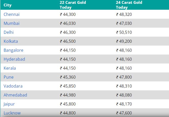
Task: Open the Mumbai city link
Action: click(12, 23)
